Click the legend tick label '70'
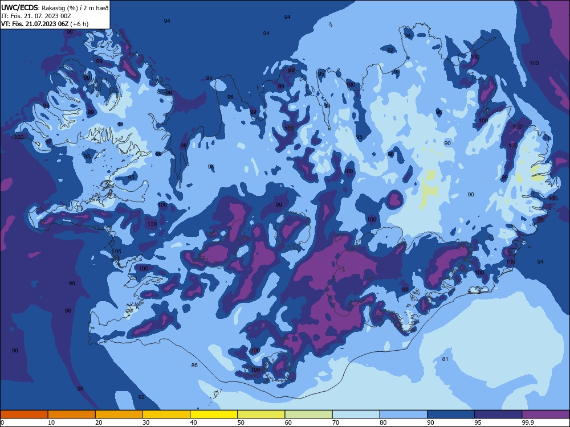Viewport: 570px width, 427px height. [x=336, y=422]
